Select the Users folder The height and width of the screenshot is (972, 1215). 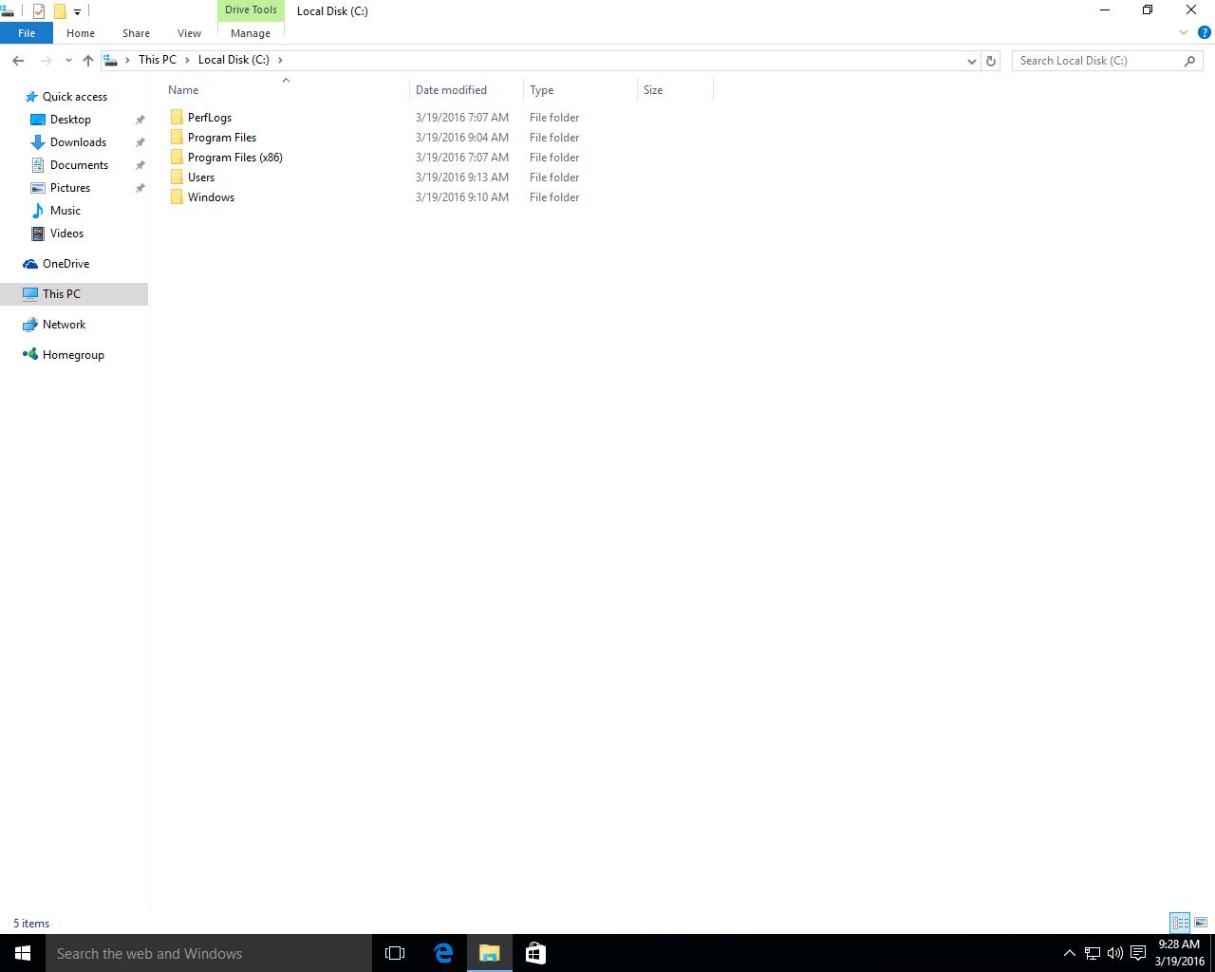tap(200, 178)
